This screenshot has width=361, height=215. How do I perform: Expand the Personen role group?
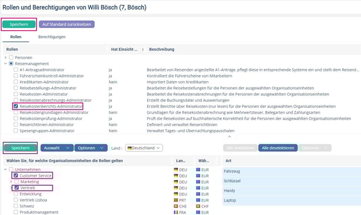[x=5, y=58]
